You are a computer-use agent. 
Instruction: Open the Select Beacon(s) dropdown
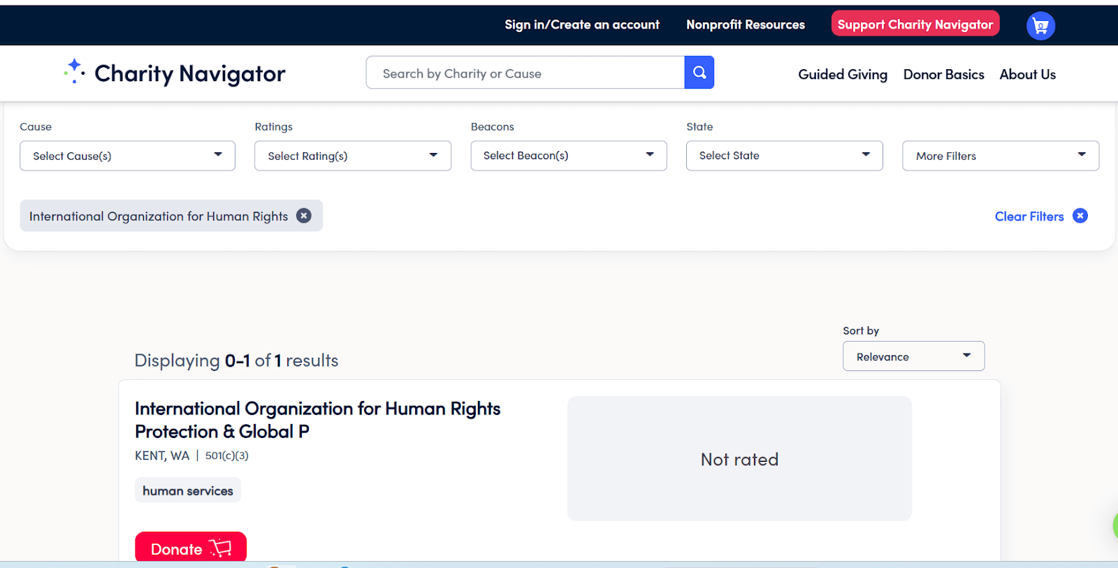click(x=568, y=155)
